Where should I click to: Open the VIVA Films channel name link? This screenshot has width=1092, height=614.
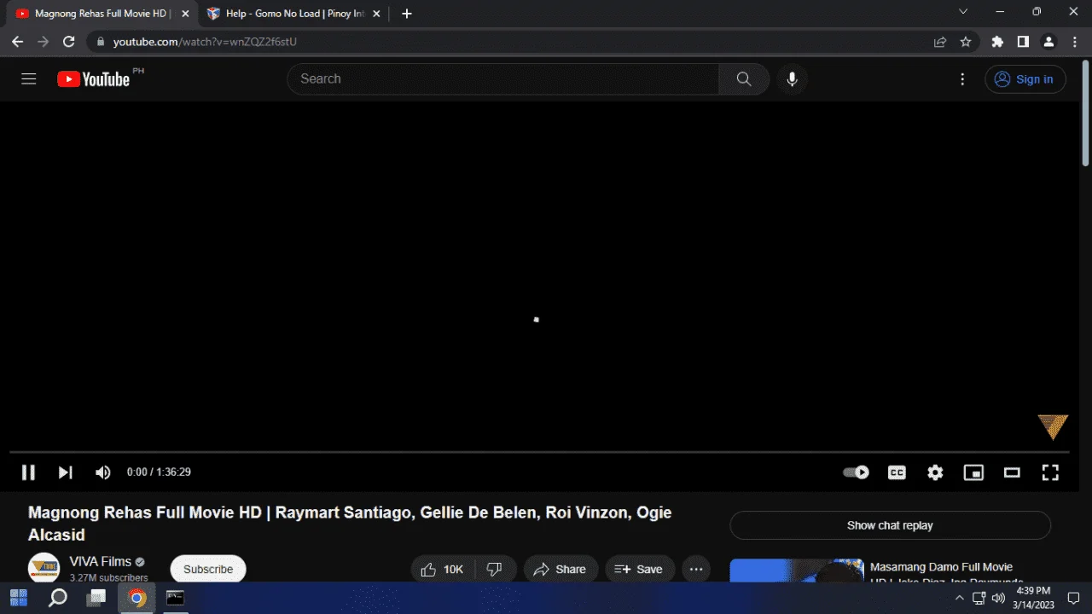(101, 562)
